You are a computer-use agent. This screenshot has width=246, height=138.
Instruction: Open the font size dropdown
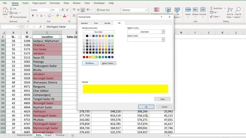[x=60, y=10]
